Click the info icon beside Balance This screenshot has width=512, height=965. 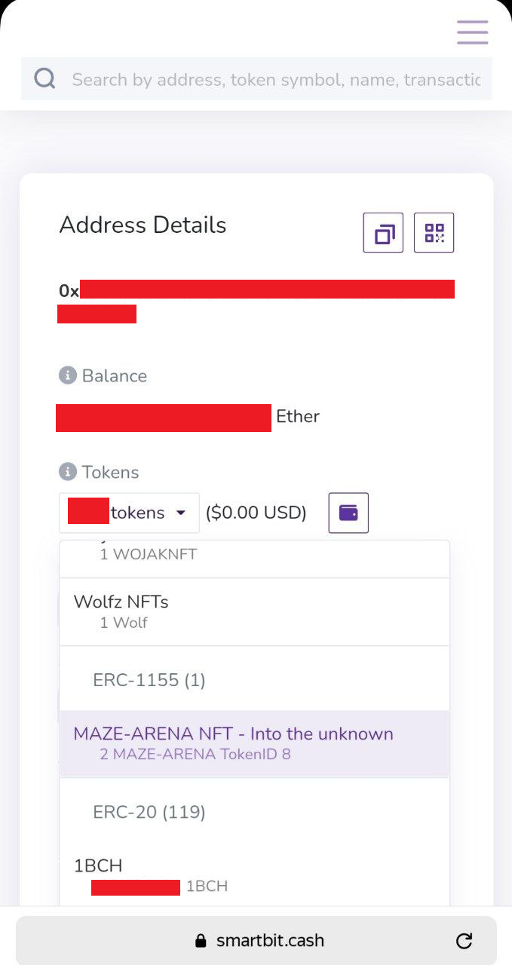click(x=68, y=375)
